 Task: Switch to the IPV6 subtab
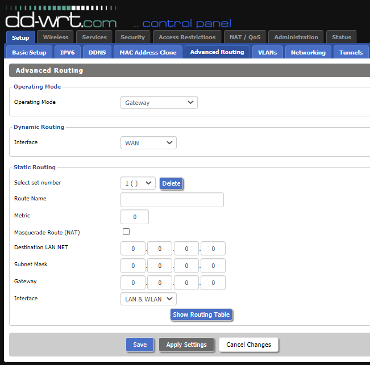point(68,52)
